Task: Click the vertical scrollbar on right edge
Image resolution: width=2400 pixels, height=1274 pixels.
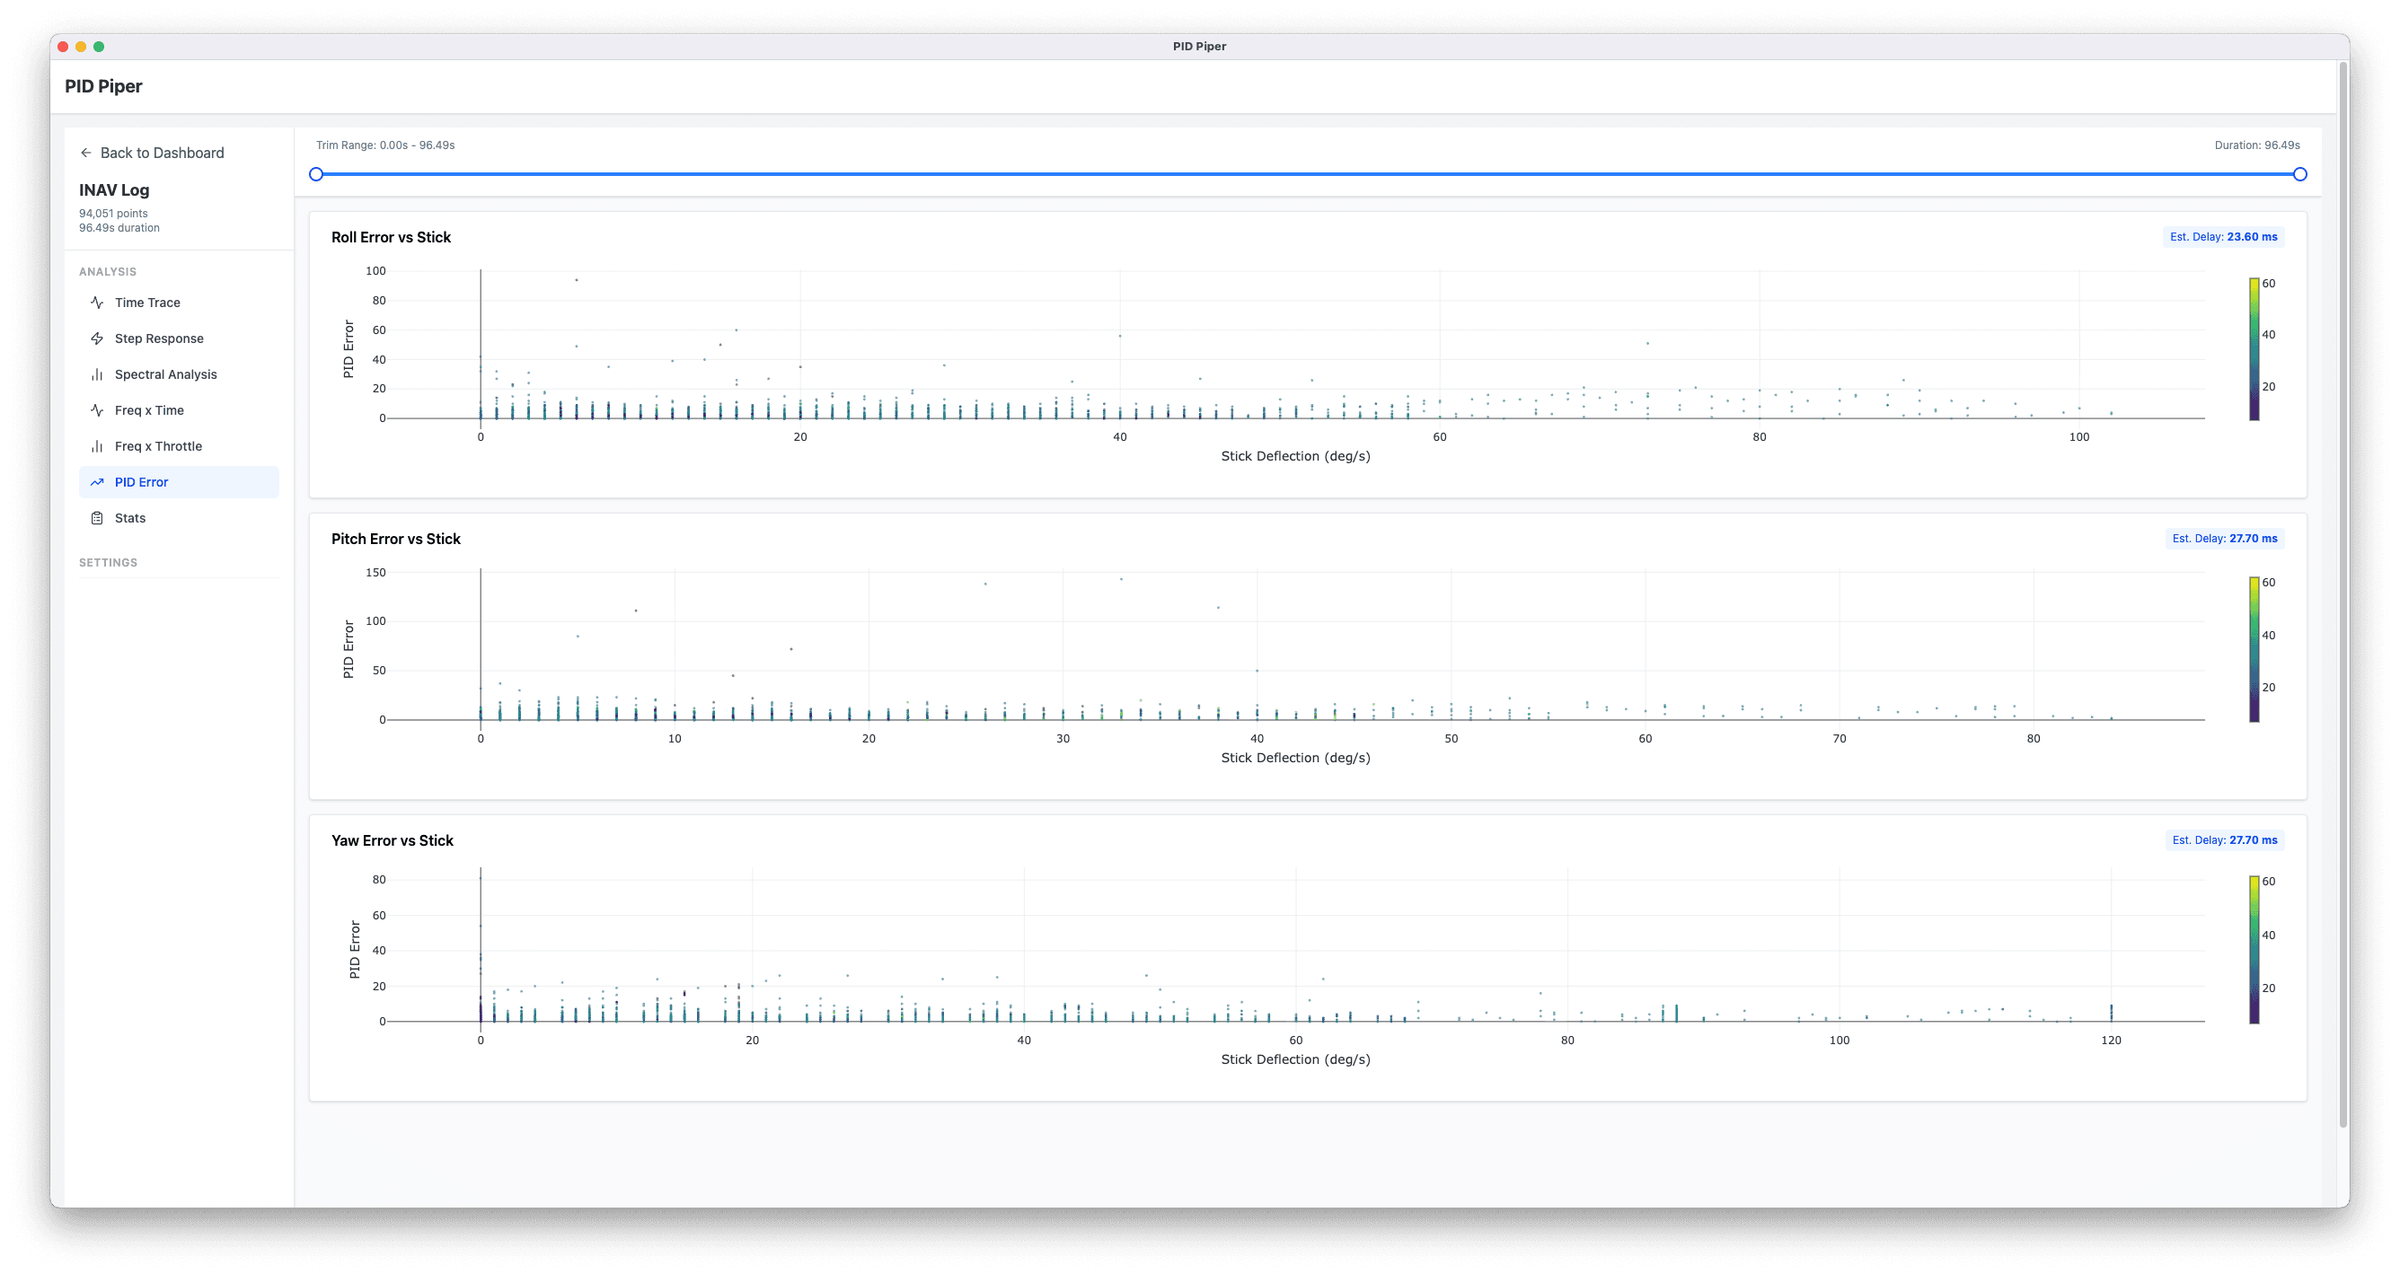Action: click(2343, 596)
